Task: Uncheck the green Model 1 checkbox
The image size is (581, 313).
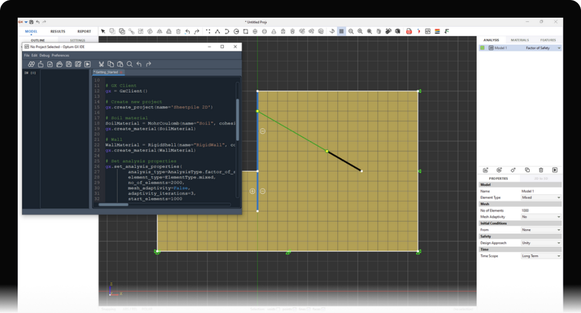Action: 482,48
